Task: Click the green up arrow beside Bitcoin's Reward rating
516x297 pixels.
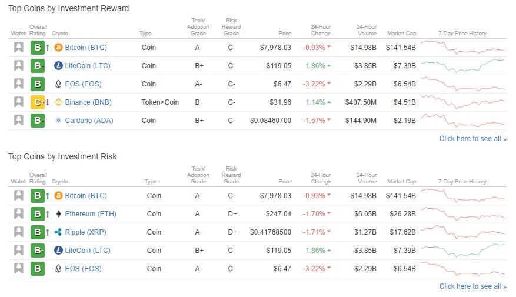Action: (48, 48)
